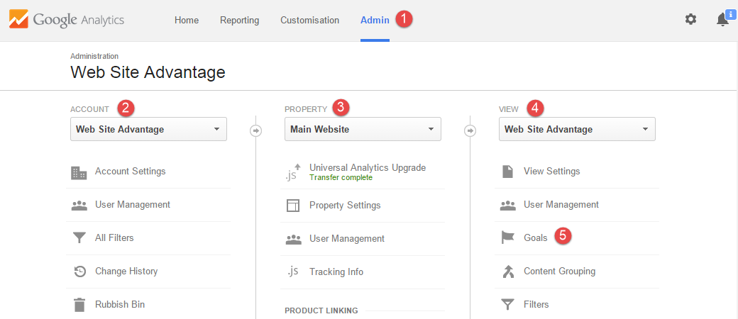The height and width of the screenshot is (319, 738).
Task: Open the Universal Analytics Upgrade link
Action: 368,167
